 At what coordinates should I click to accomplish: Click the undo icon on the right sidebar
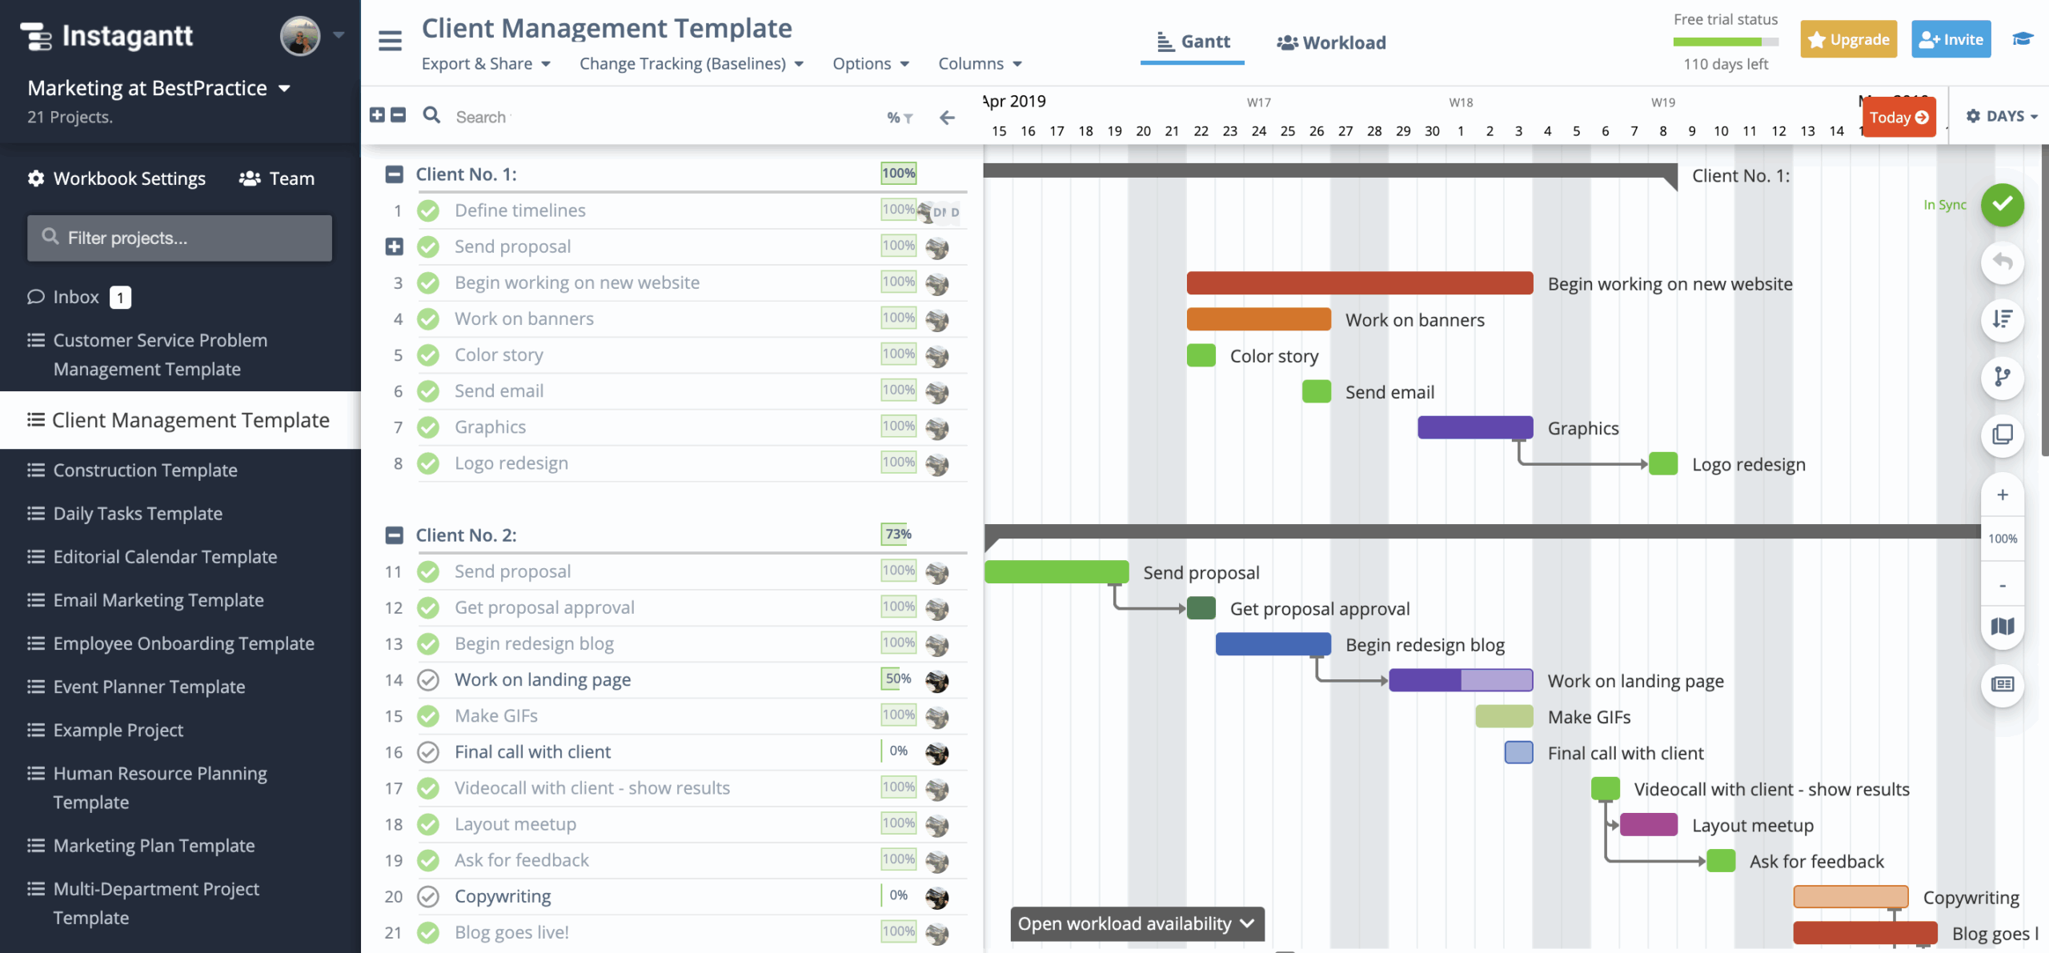pyautogui.click(x=2003, y=262)
